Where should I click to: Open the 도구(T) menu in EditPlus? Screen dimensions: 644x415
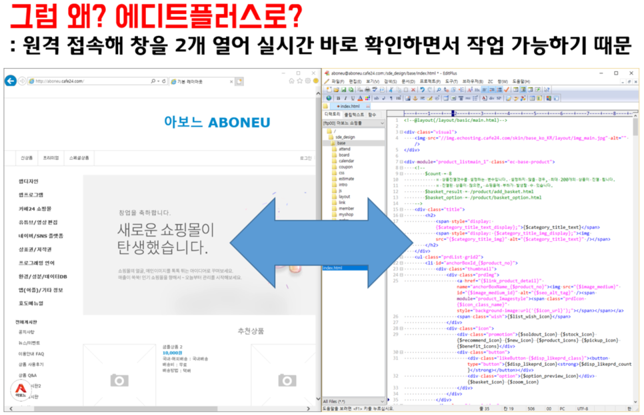[451, 81]
